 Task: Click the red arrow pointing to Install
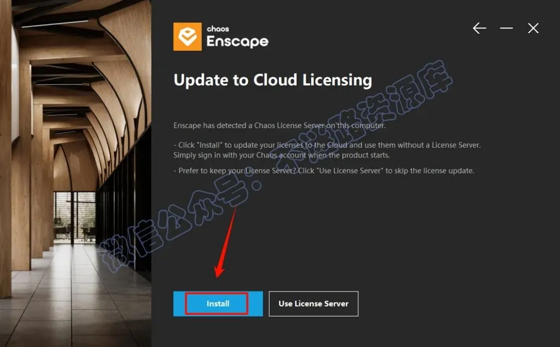coord(226,243)
